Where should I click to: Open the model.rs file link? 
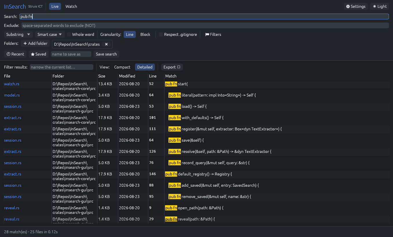tap(12, 95)
